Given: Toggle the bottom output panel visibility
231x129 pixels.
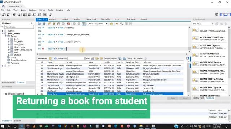Looking at the screenshot, I should (x=226, y=14).
